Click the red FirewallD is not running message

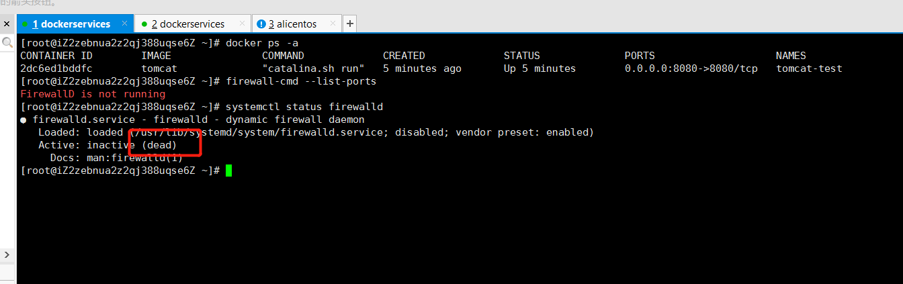coord(93,94)
